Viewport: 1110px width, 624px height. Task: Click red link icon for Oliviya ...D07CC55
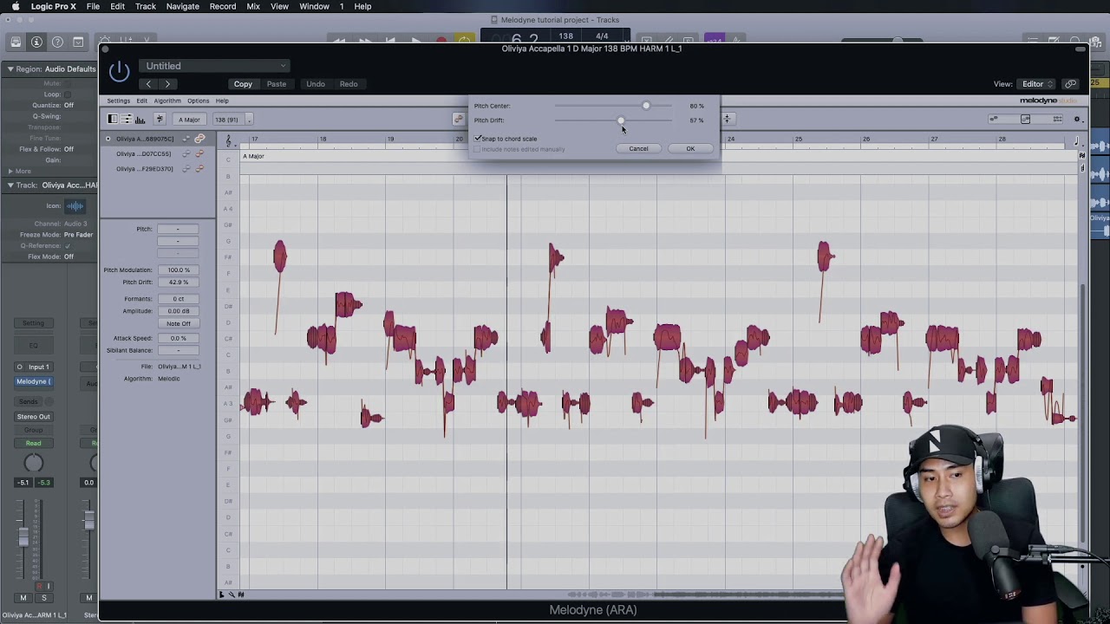[199, 153]
